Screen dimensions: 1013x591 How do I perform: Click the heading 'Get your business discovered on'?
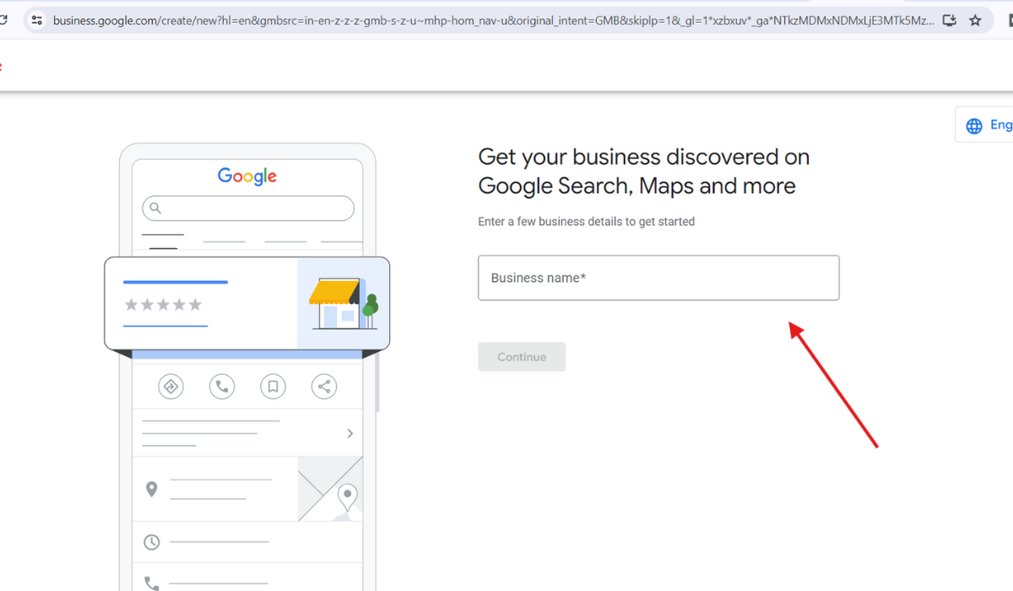coord(644,157)
